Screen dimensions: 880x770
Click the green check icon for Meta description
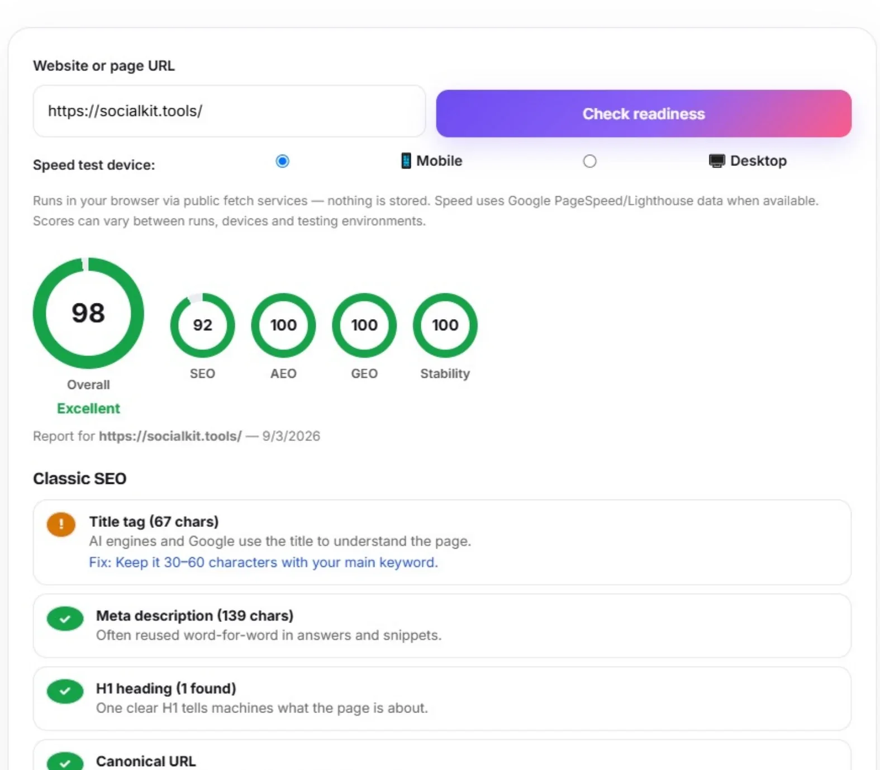(x=65, y=619)
